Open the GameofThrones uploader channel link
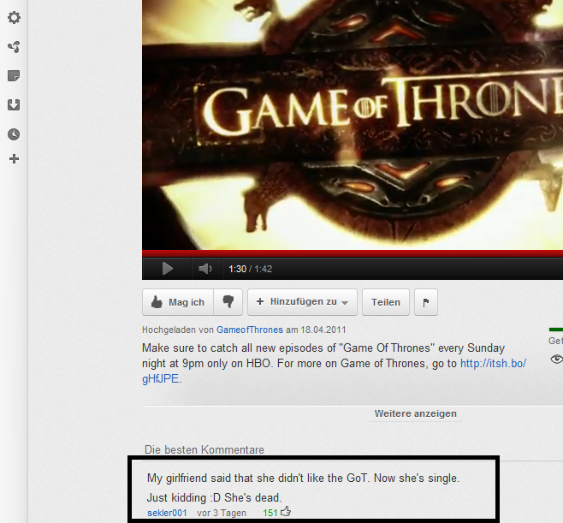The width and height of the screenshot is (563, 523). [x=249, y=330]
